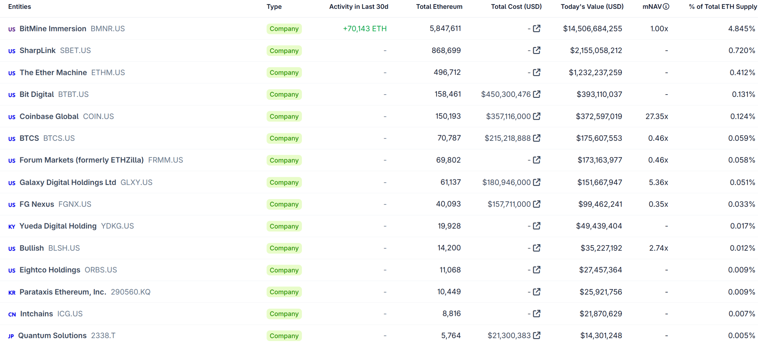Viewport: 758px width, 344px height.
Task: Click Company tag in Coinbase Global row
Action: [284, 116]
